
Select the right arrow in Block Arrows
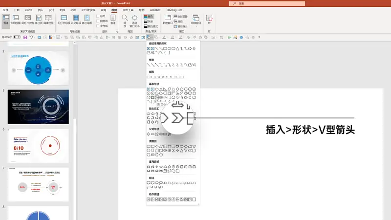point(149,114)
